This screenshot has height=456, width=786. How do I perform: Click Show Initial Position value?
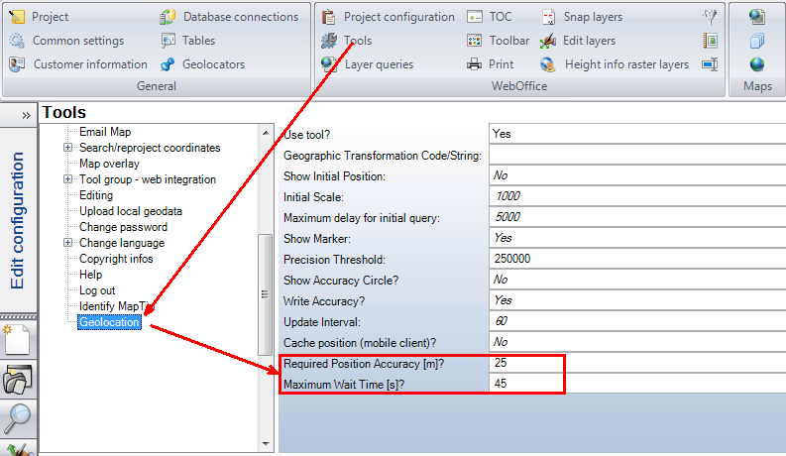pyautogui.click(x=637, y=175)
